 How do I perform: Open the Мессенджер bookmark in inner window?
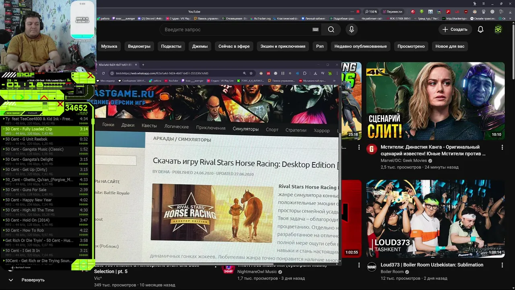tap(106, 81)
